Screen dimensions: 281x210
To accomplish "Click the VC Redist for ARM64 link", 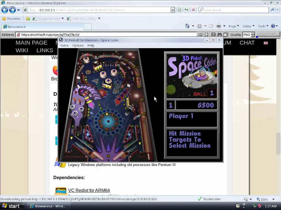I will tap(89, 190).
